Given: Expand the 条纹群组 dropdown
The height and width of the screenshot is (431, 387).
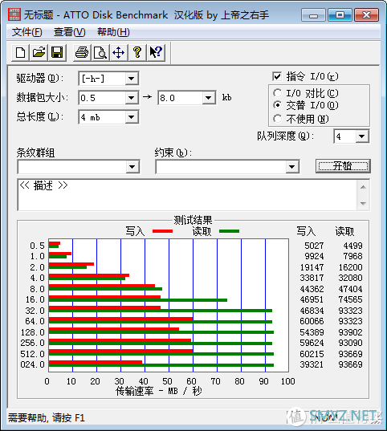Looking at the screenshot, I should click(132, 167).
